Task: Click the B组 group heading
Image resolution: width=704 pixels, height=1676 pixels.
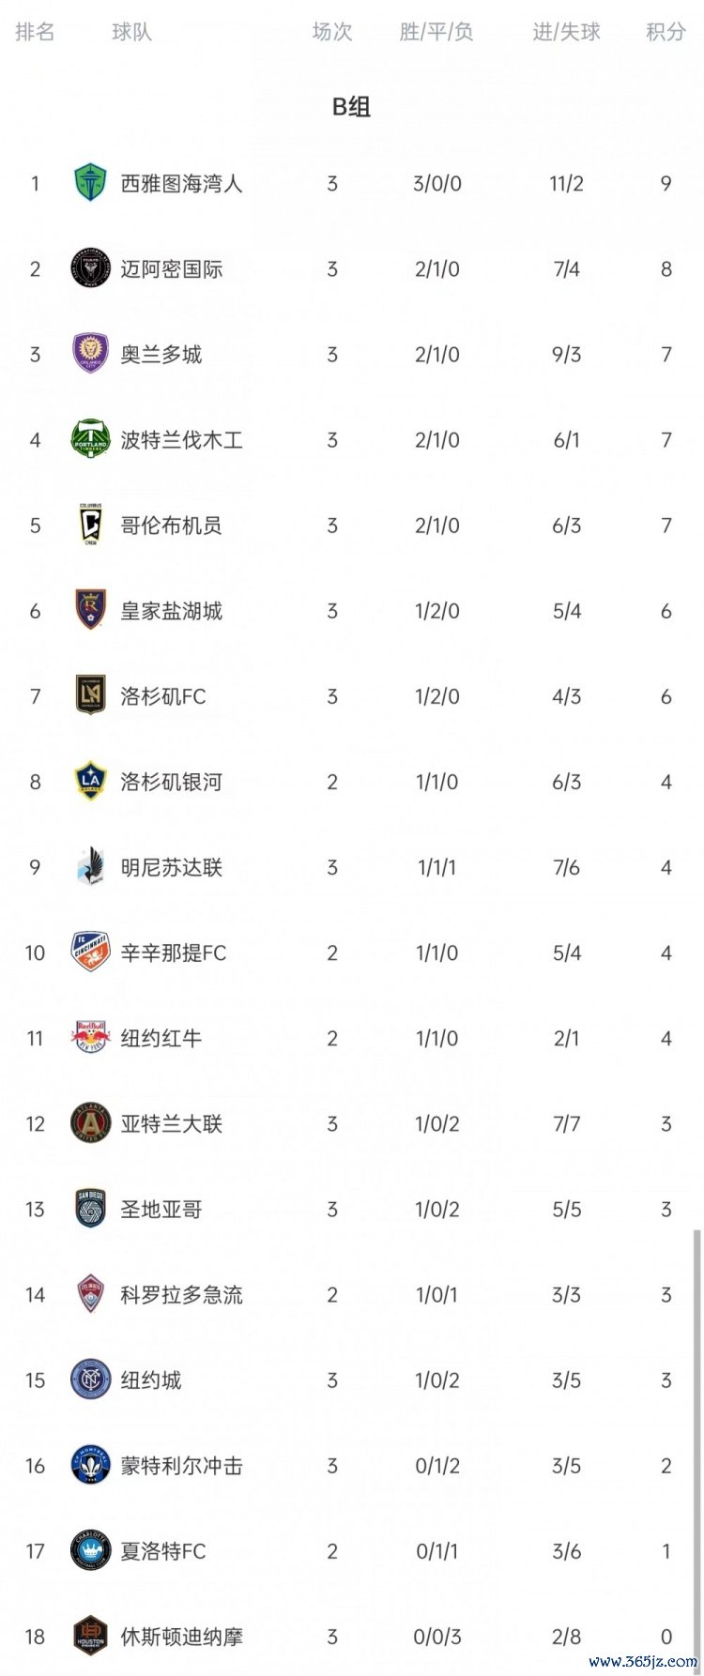Action: point(352,106)
